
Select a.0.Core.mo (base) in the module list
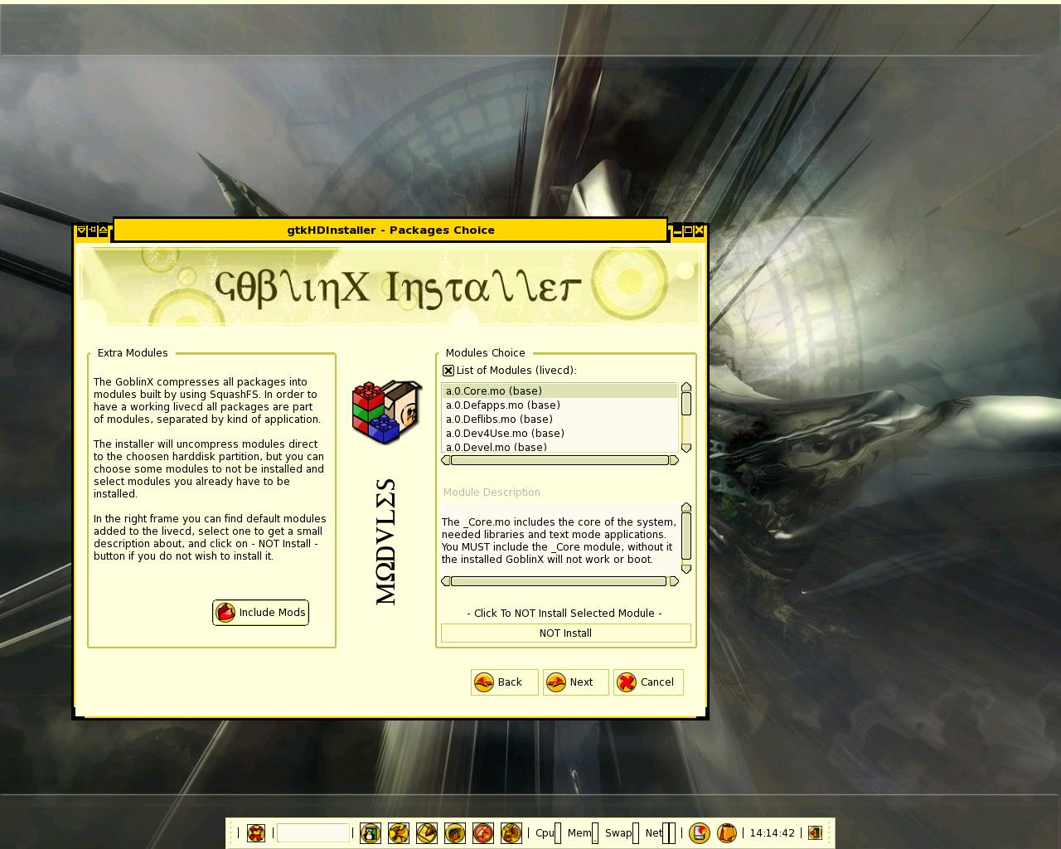coord(560,391)
